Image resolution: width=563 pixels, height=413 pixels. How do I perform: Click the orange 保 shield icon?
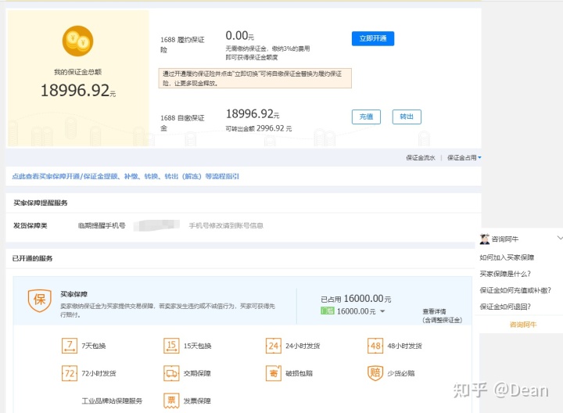click(39, 300)
